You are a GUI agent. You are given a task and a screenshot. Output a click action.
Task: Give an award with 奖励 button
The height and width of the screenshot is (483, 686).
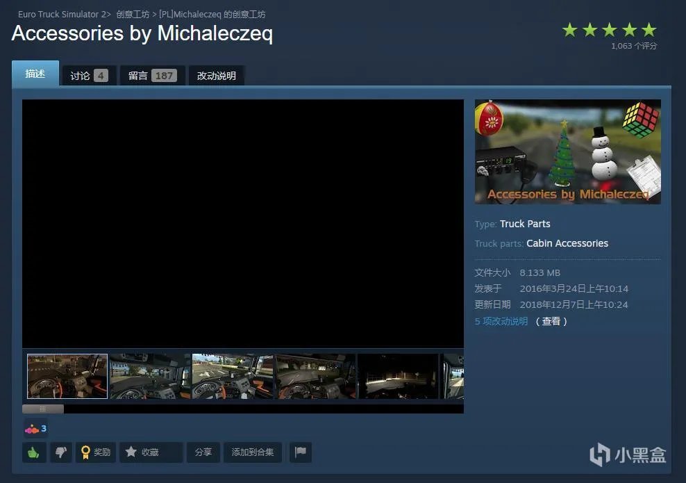click(x=96, y=452)
